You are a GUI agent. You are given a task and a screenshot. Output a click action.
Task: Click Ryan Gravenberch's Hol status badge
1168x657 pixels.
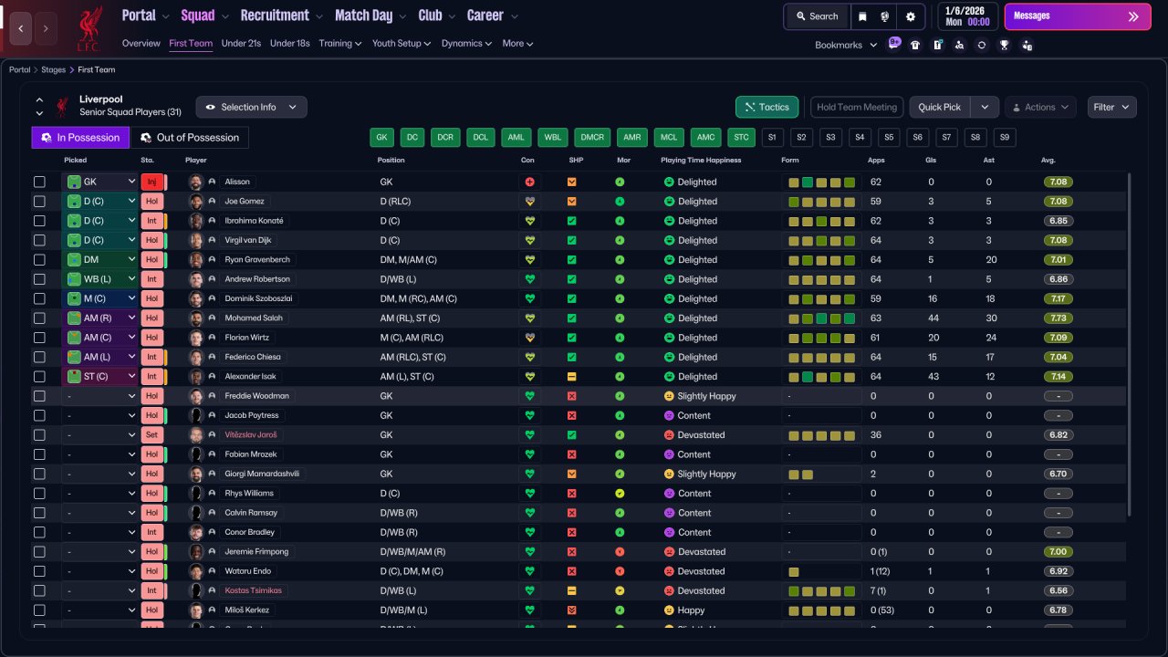[152, 260]
